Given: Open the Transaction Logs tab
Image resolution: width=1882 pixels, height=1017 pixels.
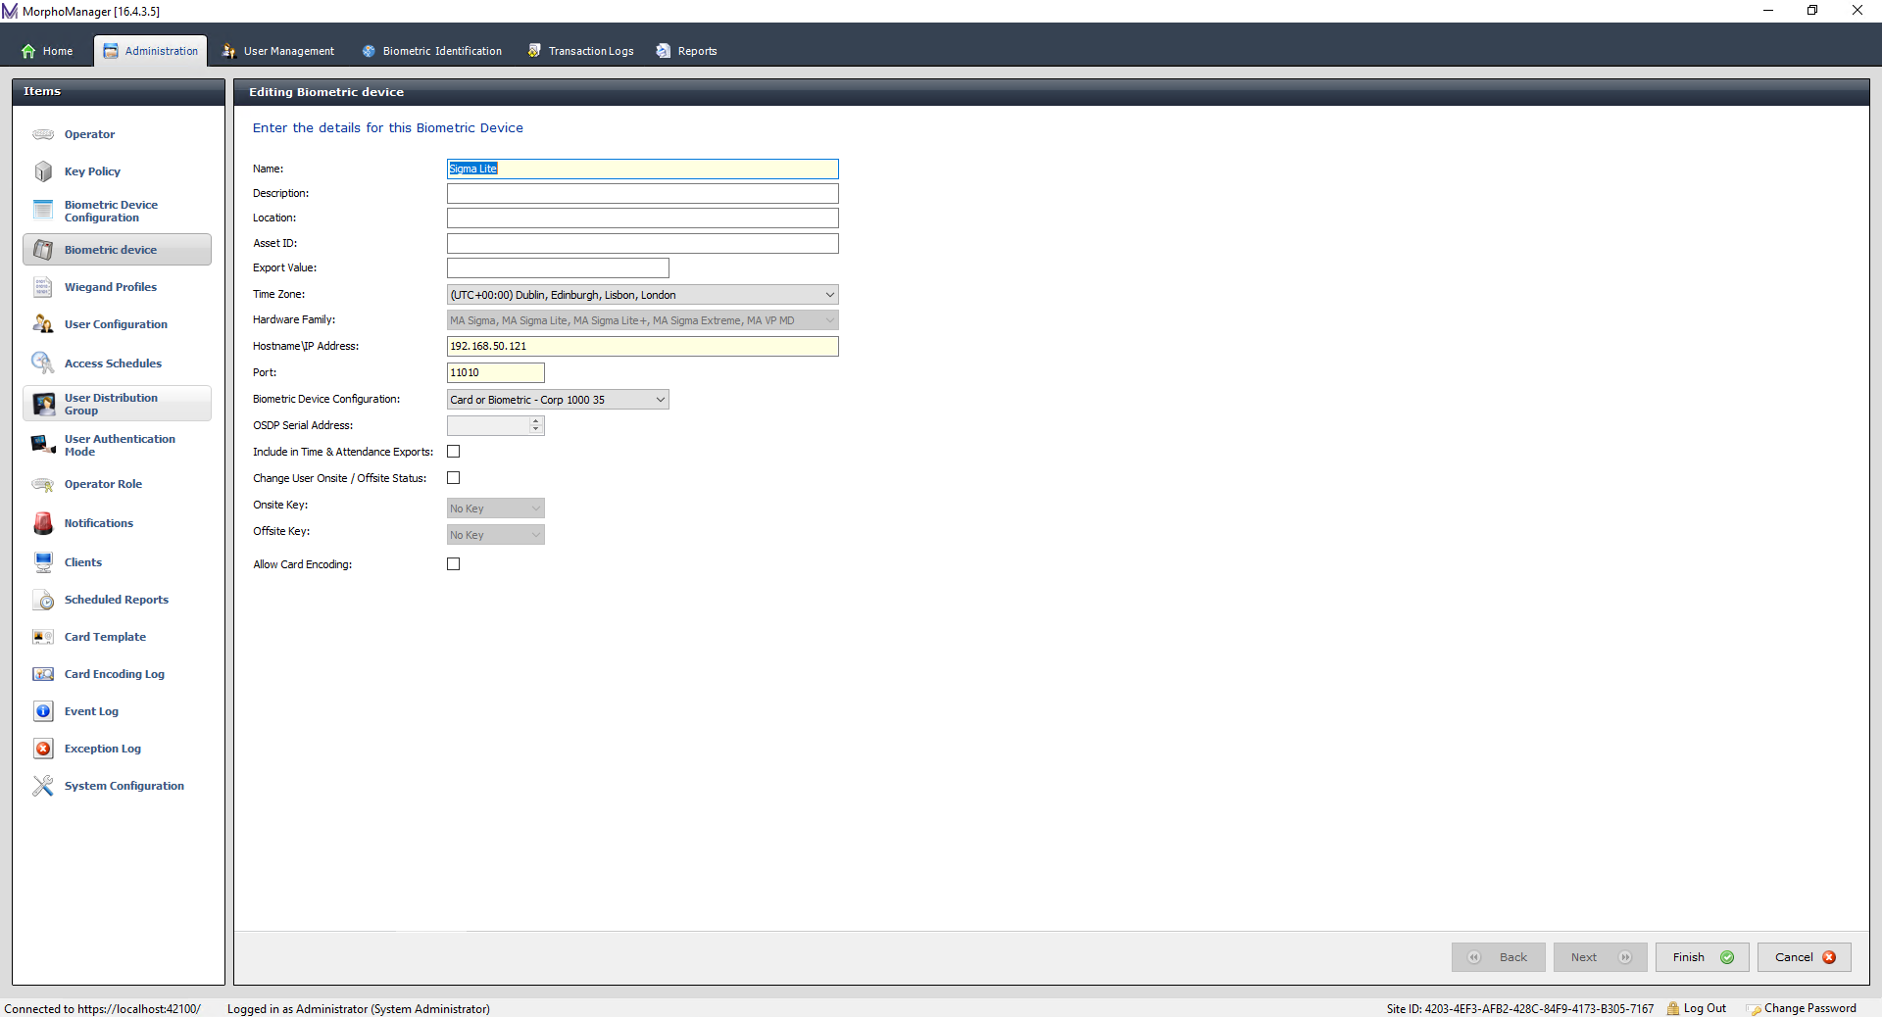Looking at the screenshot, I should (x=580, y=51).
